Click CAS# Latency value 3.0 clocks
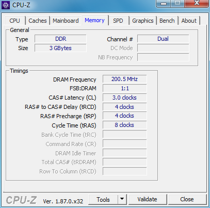The height and width of the screenshot is (208, 210). (125, 98)
